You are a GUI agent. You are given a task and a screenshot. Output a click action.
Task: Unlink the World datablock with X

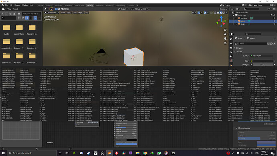pyautogui.click(x=274, y=43)
